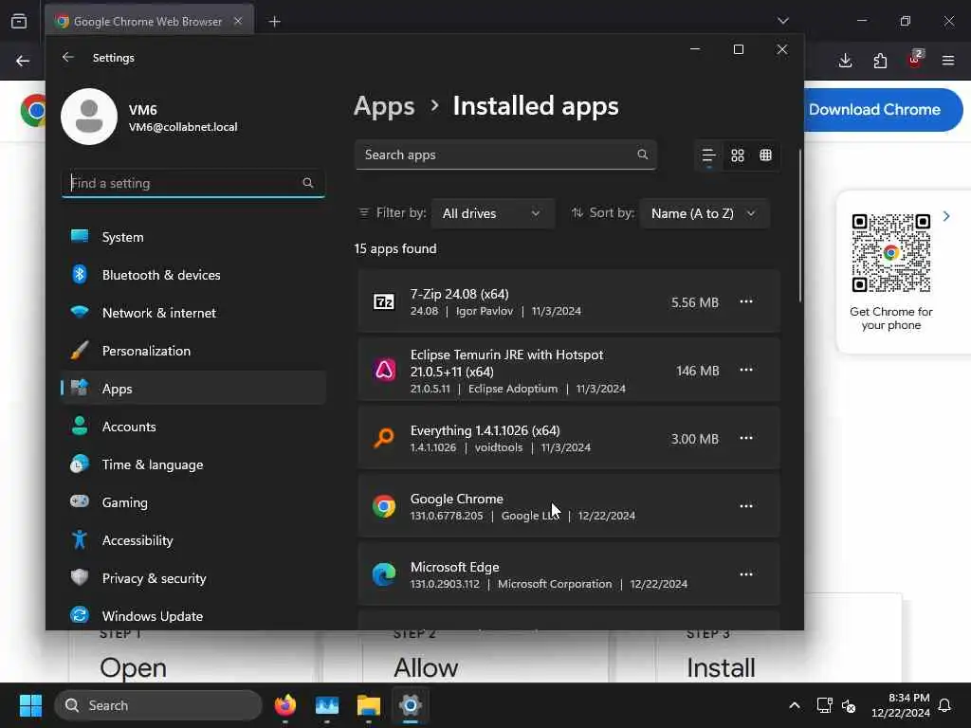Viewport: 971px width, 728px height.
Task: Select the Google Chrome Web Browser tab
Action: click(x=149, y=21)
